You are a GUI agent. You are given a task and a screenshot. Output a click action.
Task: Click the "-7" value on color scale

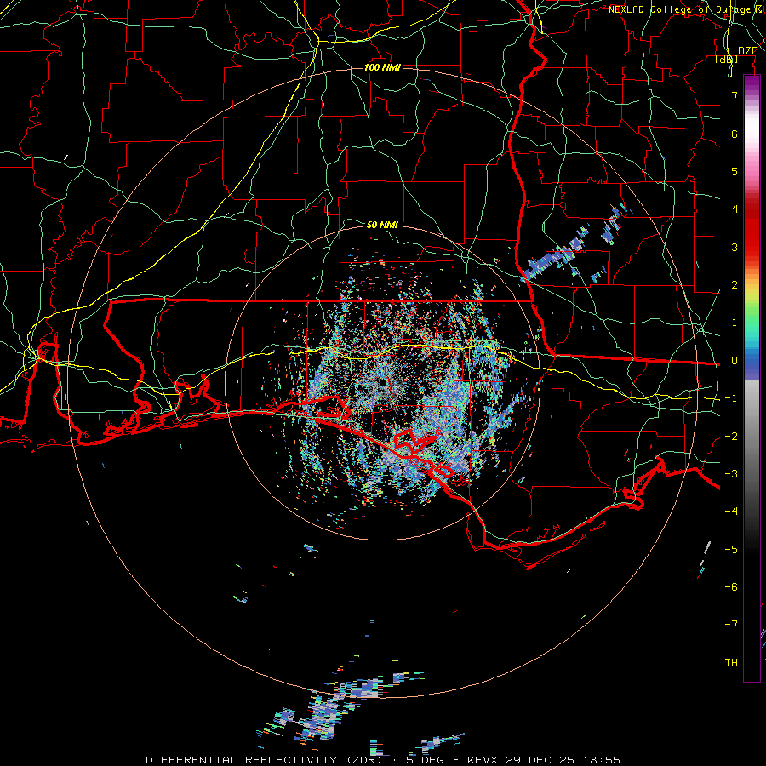coord(731,625)
